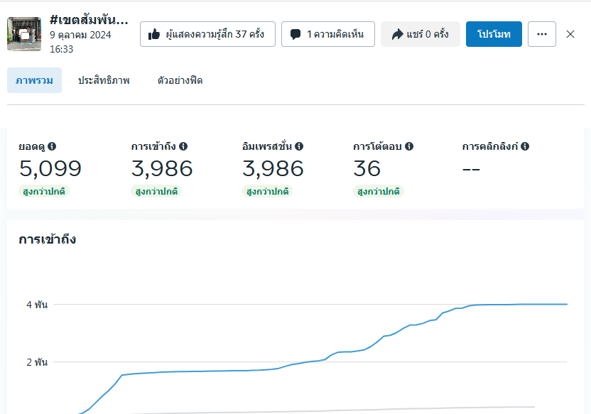The height and width of the screenshot is (414, 591).
Task: Close the post insights panel
Action: (x=570, y=34)
